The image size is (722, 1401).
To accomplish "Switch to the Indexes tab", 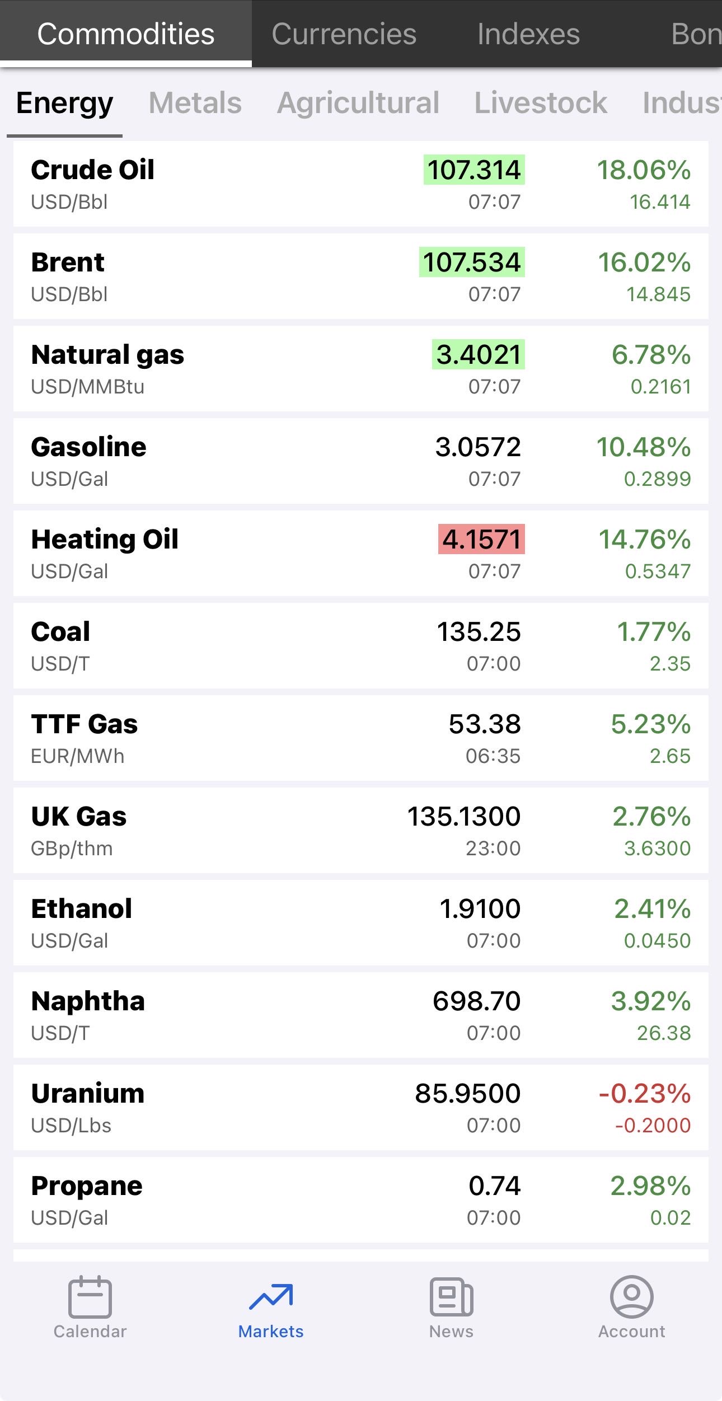I will (x=528, y=34).
